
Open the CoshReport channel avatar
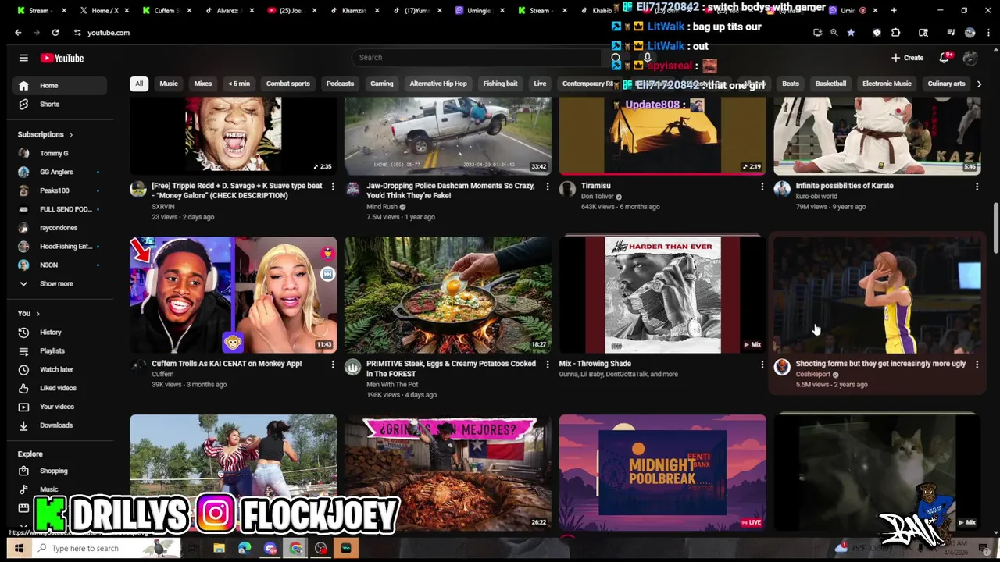coord(782,367)
